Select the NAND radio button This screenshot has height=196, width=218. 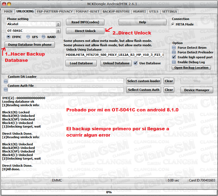(x=44, y=37)
